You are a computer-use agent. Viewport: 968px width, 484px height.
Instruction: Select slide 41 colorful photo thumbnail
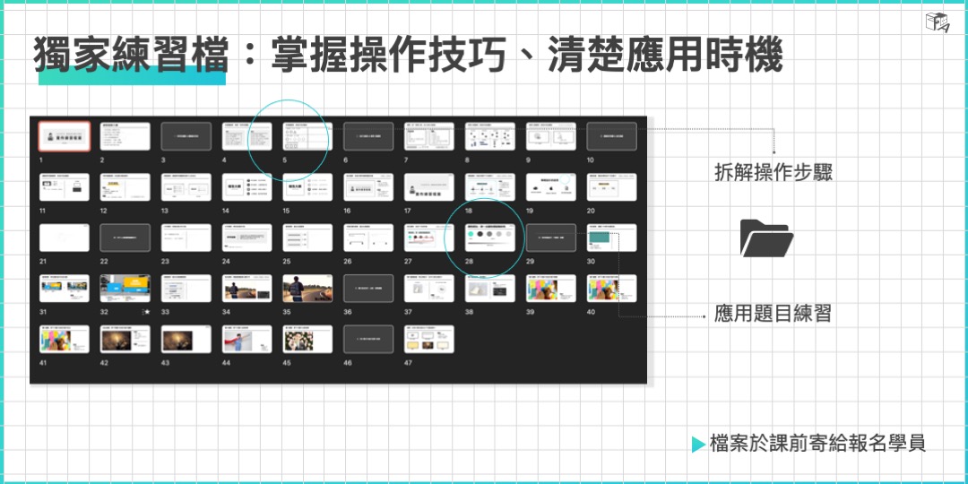point(64,339)
